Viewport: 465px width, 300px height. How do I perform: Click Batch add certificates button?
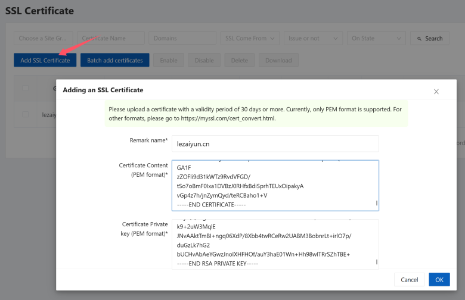pyautogui.click(x=115, y=60)
